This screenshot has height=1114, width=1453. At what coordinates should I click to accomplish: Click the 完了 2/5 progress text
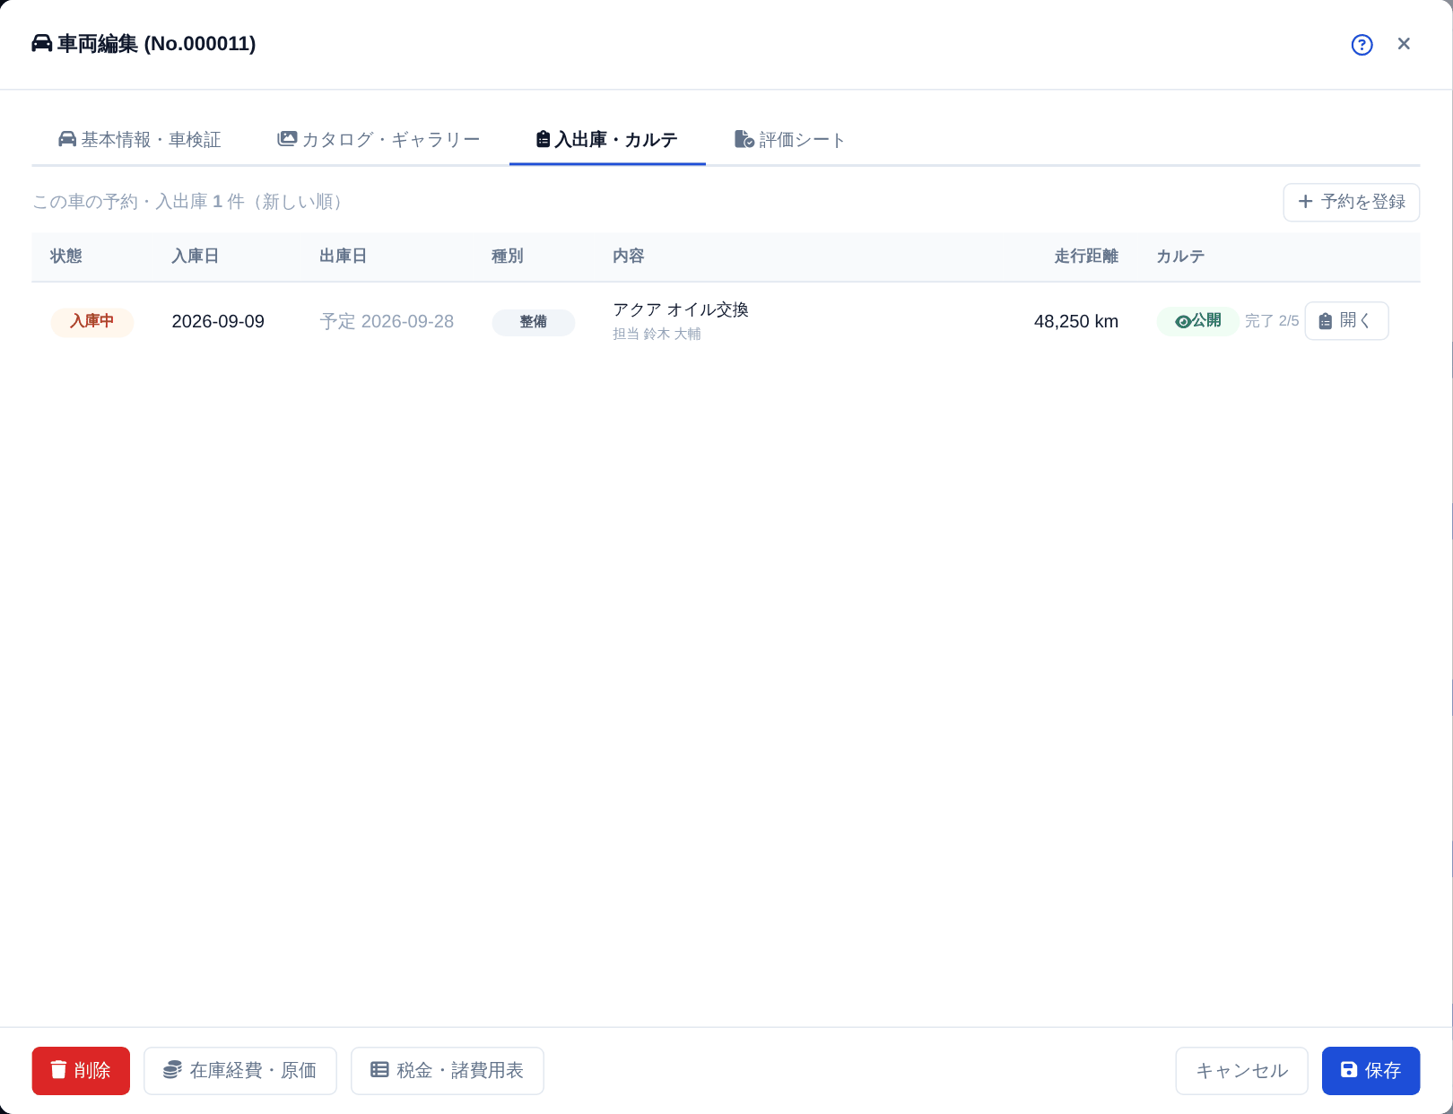1272,321
